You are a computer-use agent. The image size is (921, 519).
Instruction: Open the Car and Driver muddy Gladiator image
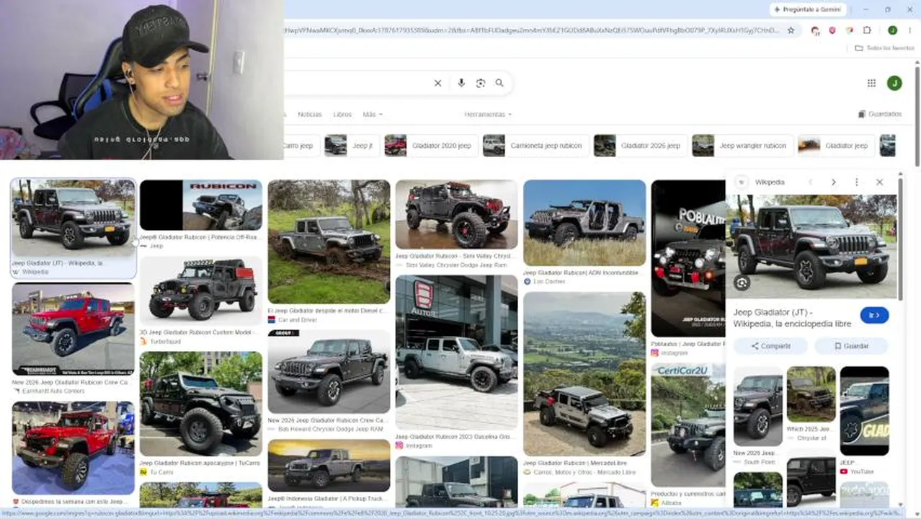pos(329,241)
